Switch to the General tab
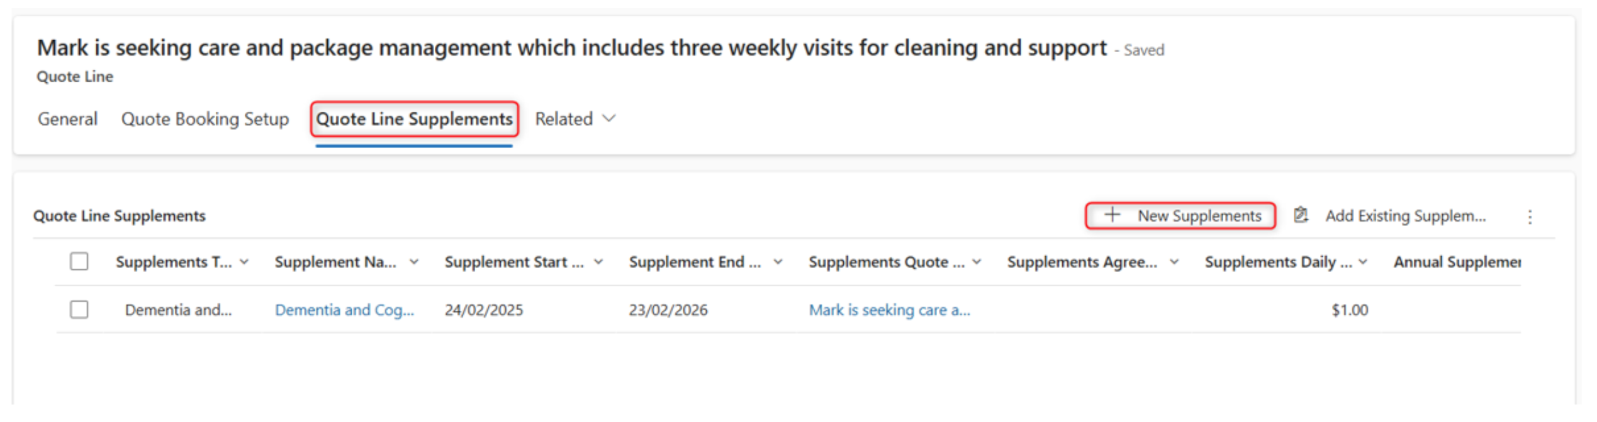This screenshot has width=1597, height=422. (x=67, y=119)
